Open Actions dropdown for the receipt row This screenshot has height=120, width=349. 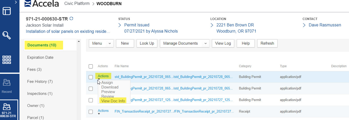click(103, 111)
